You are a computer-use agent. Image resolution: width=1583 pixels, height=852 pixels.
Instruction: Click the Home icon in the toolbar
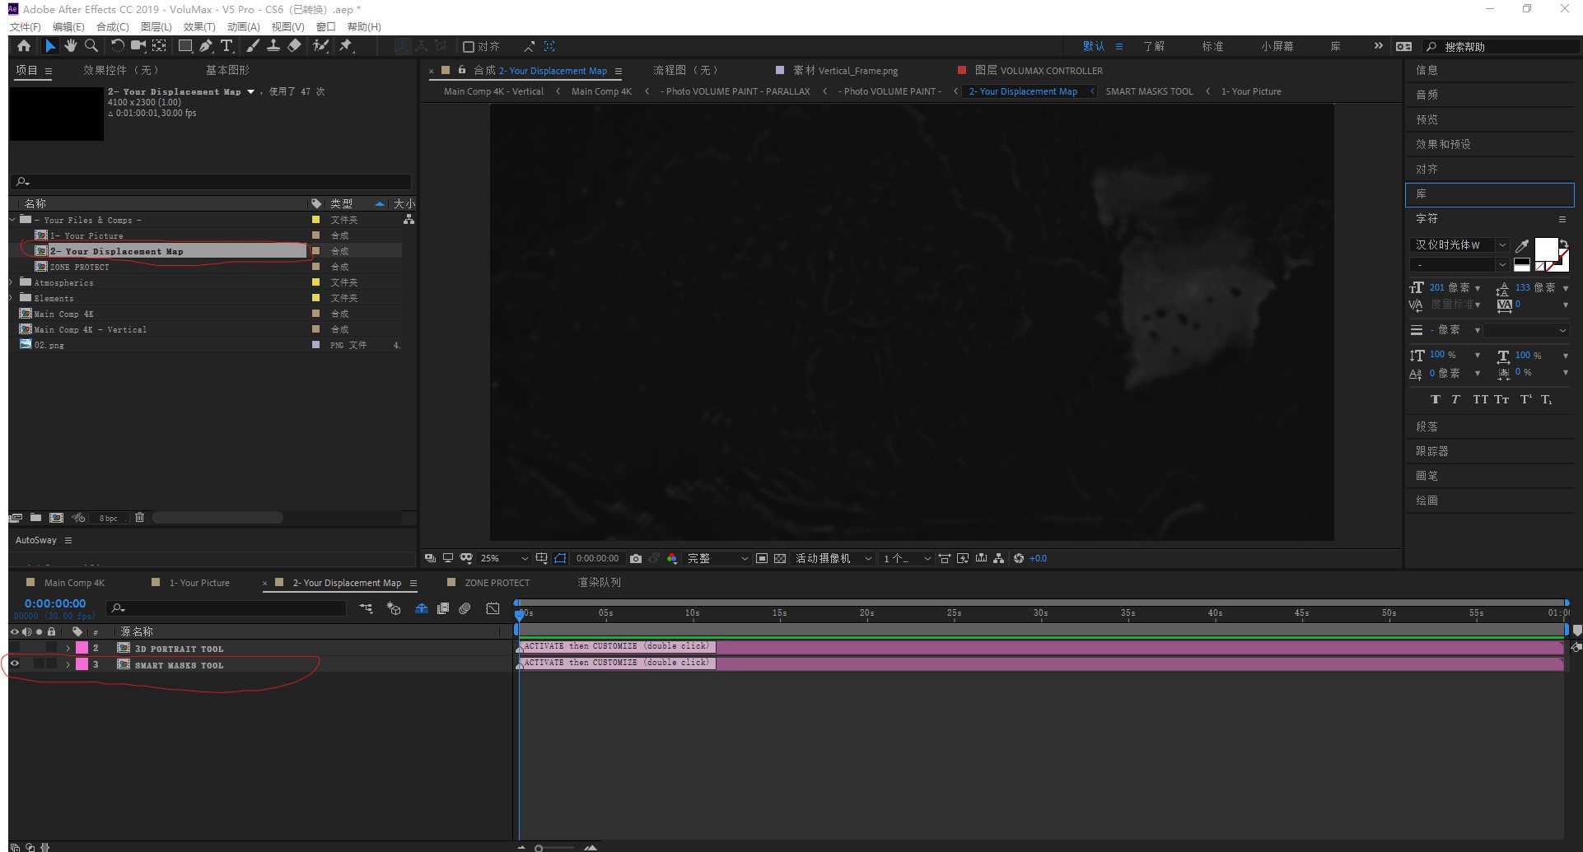click(24, 46)
